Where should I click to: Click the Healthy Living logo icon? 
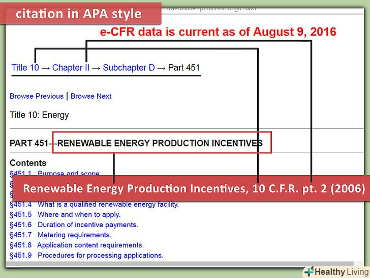tap(309, 271)
